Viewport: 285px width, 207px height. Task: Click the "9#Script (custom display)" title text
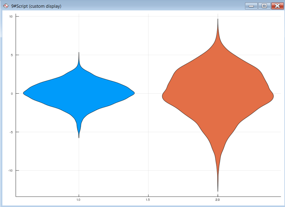(x=36, y=6)
